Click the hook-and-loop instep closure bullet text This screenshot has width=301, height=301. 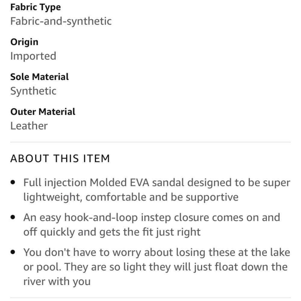(151, 217)
